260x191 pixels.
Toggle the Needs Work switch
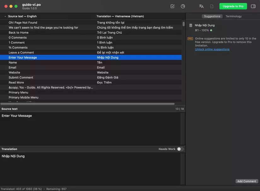[x=180, y=149]
